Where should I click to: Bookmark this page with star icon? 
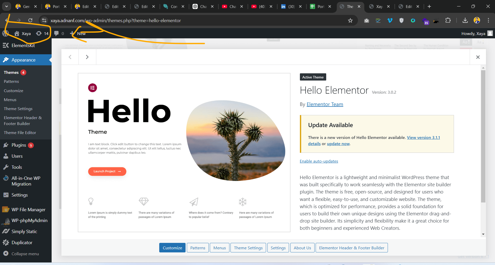click(x=350, y=20)
